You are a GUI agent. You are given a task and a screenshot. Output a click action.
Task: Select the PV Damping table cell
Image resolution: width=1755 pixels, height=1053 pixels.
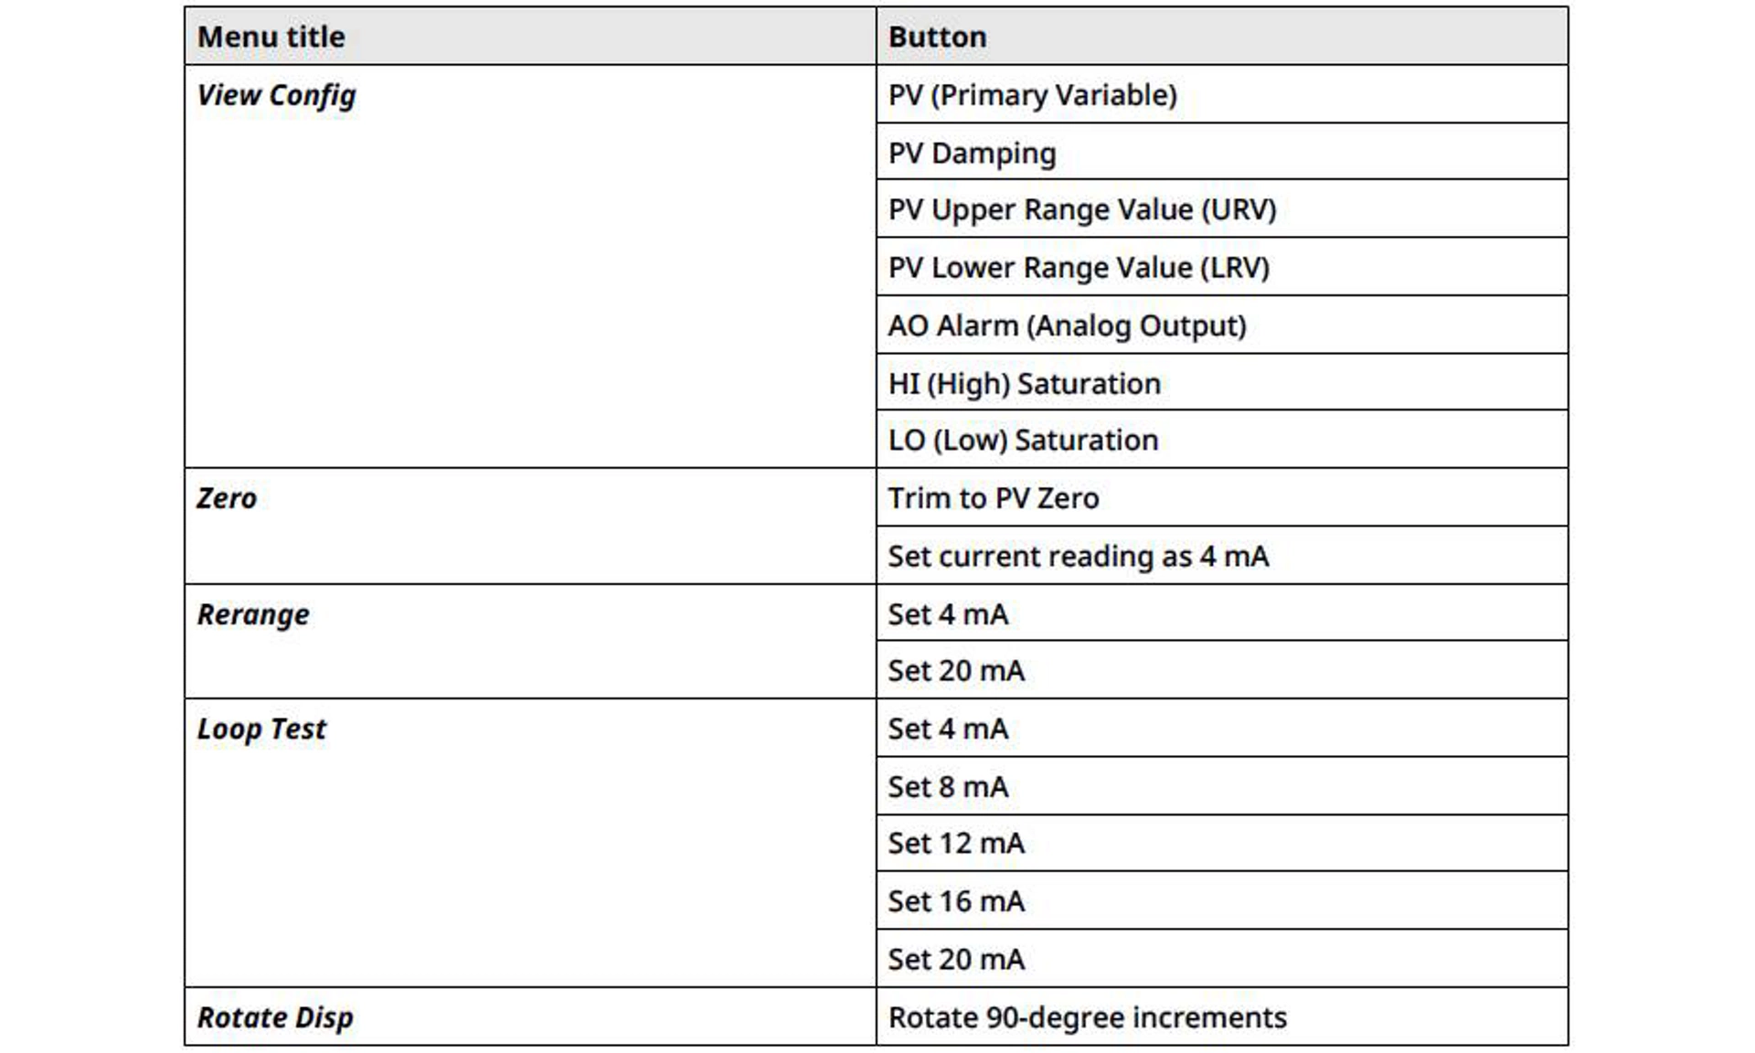[x=1222, y=152]
